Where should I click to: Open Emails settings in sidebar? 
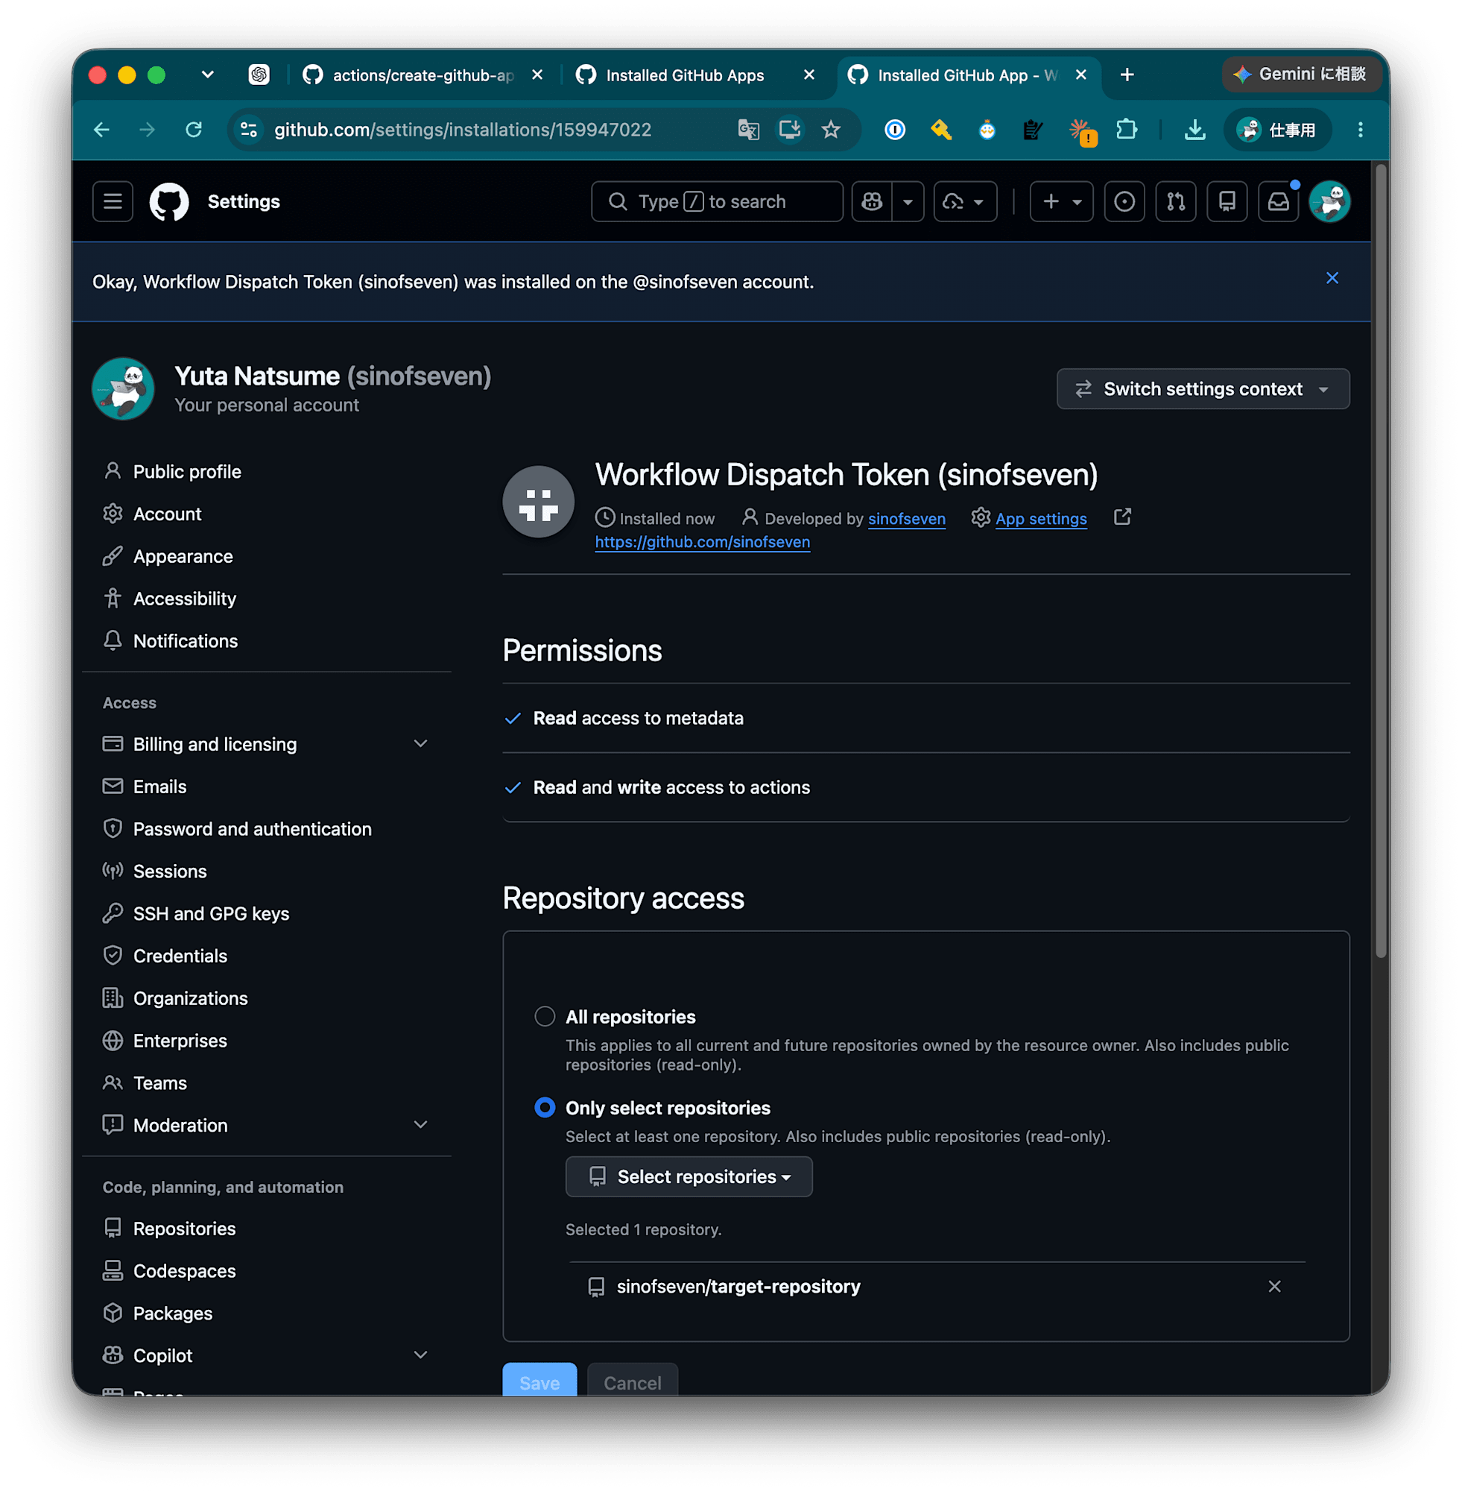pyautogui.click(x=159, y=786)
